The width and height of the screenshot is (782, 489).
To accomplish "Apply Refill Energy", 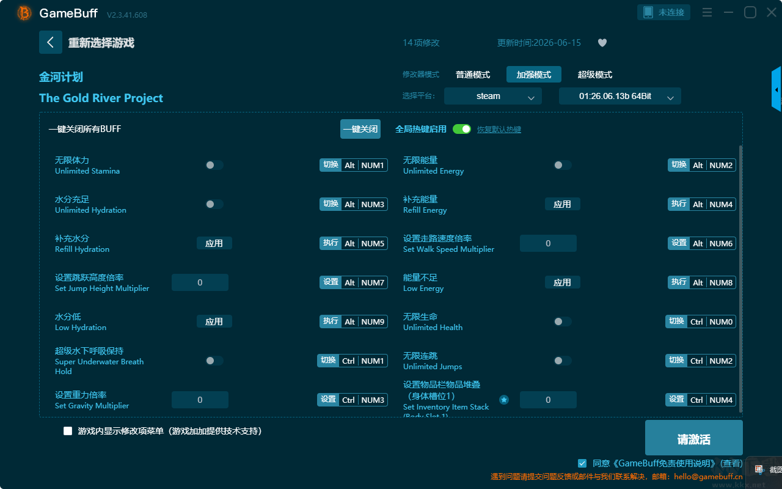I will (563, 204).
